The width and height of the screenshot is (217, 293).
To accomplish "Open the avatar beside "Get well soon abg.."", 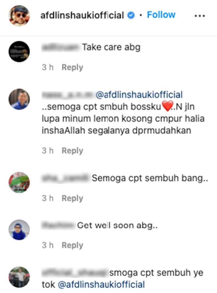I will click(19, 230).
